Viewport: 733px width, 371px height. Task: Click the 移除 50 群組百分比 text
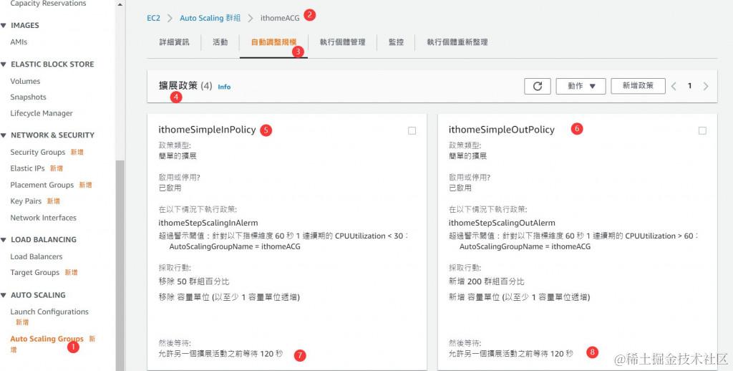pyautogui.click(x=194, y=281)
